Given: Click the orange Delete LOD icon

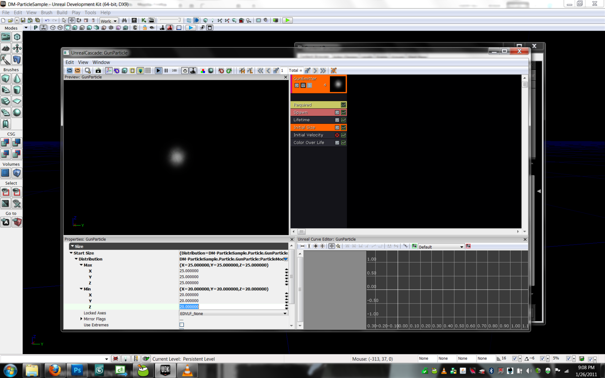Looking at the screenshot, I should click(x=334, y=71).
